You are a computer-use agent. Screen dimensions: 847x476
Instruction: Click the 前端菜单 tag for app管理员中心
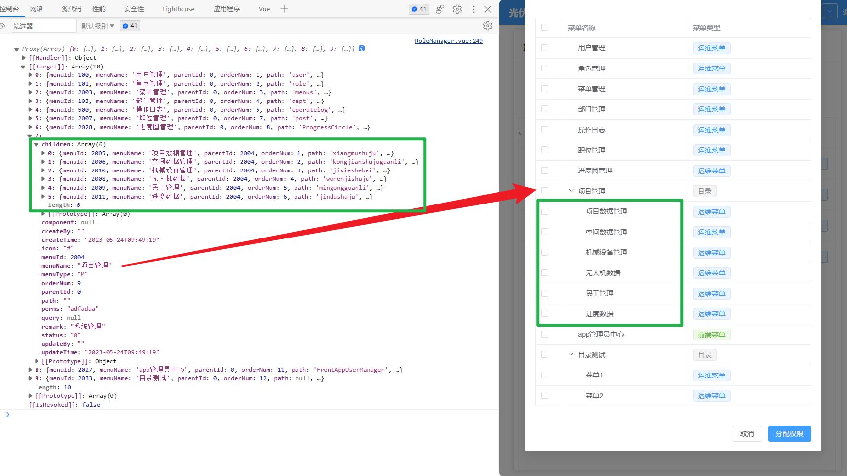pyautogui.click(x=711, y=335)
